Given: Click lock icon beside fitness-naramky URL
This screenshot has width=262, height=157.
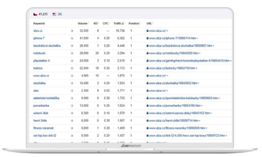Looking at the screenshot, I should (x=147, y=128).
